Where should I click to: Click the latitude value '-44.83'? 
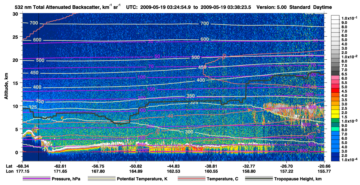pyautogui.click(x=174, y=166)
